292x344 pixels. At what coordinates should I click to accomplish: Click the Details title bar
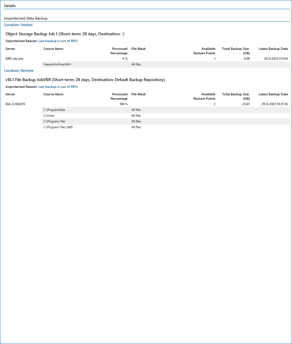point(10,5)
